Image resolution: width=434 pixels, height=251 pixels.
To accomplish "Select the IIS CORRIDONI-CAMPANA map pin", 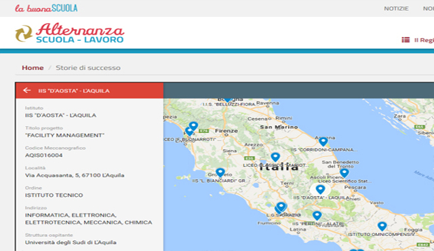I will pyautogui.click(x=323, y=141).
